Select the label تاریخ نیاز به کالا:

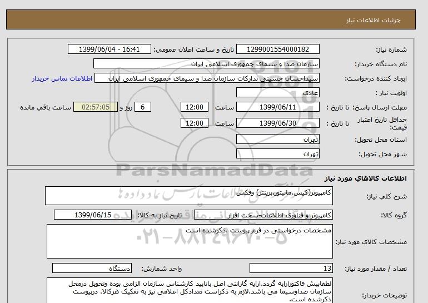coord(160,215)
